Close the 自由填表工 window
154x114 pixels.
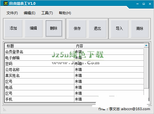[x=150, y=4]
